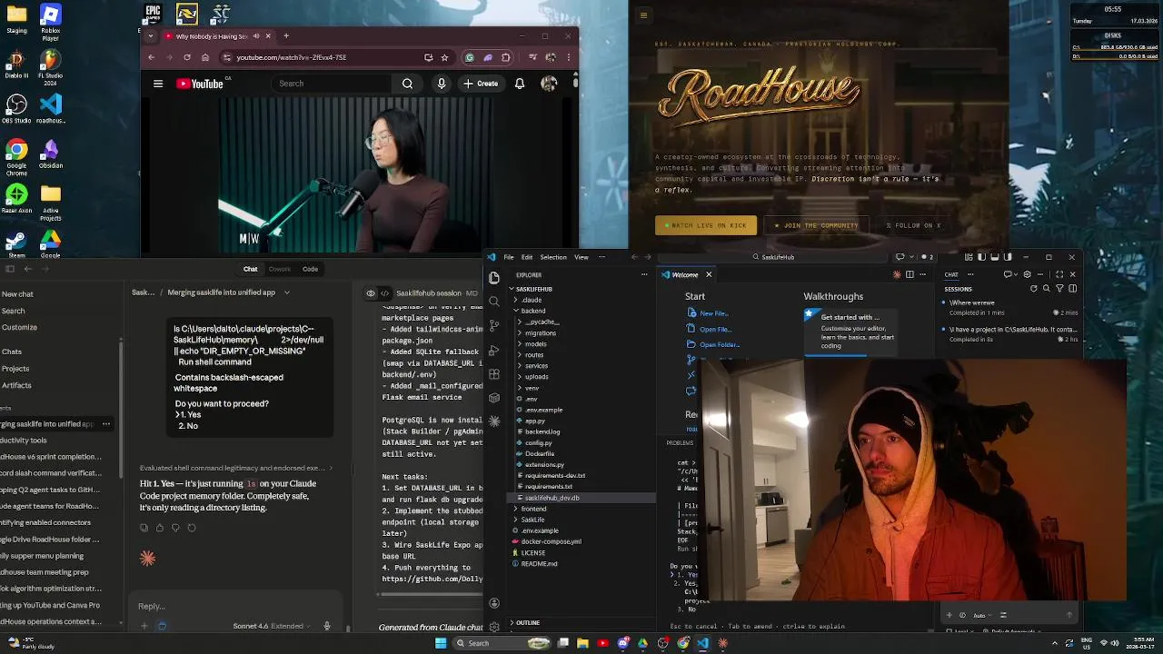Click Watch Live on Kick button
The width and height of the screenshot is (1163, 654).
(x=706, y=225)
